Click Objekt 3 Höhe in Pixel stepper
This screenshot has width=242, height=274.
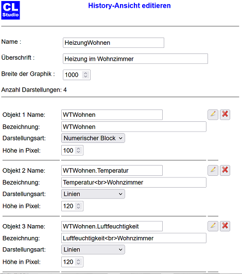(78, 262)
